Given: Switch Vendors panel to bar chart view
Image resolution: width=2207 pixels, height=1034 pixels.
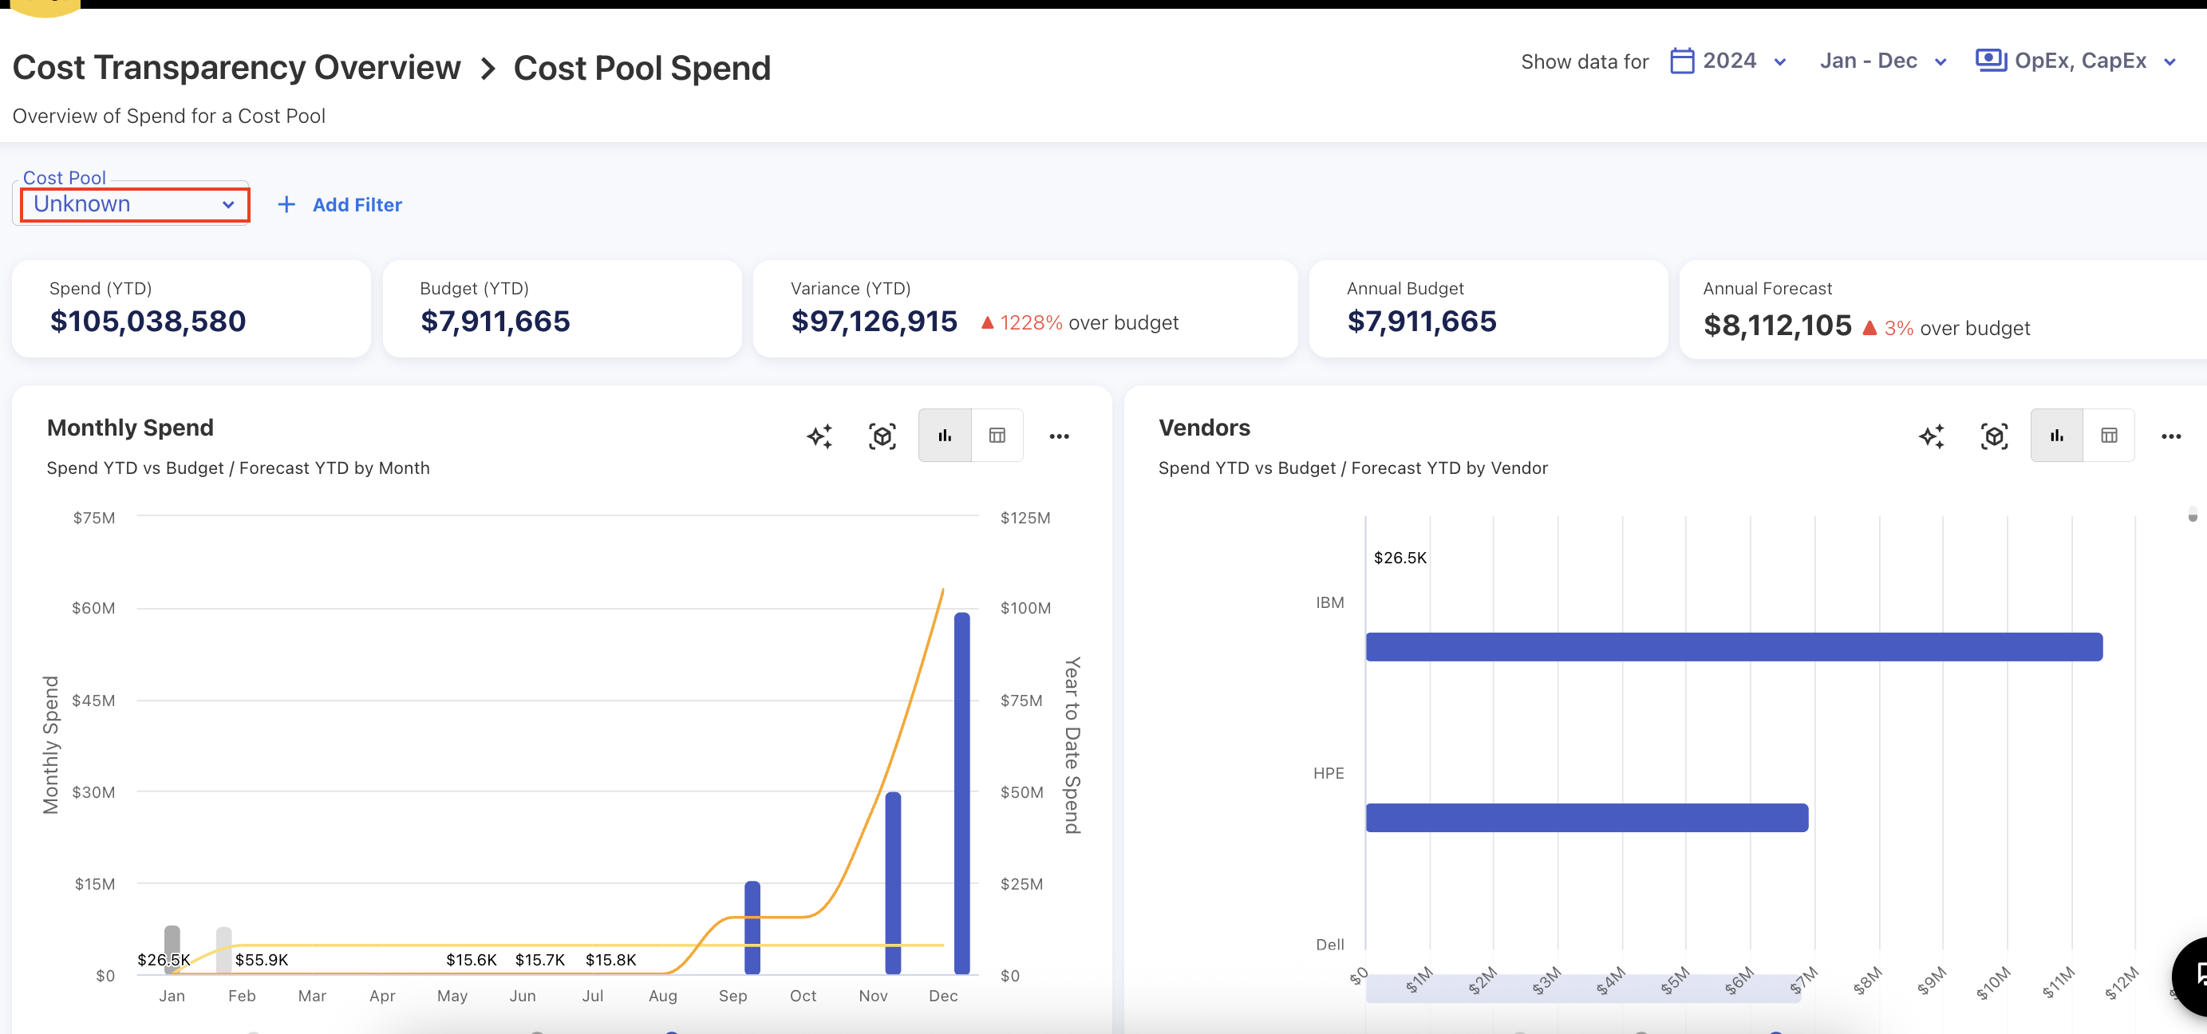Looking at the screenshot, I should point(2056,436).
